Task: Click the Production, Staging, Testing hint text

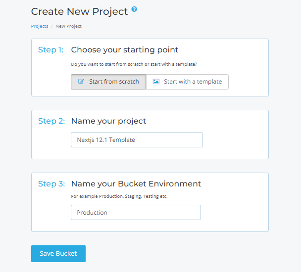Action: pos(119,196)
